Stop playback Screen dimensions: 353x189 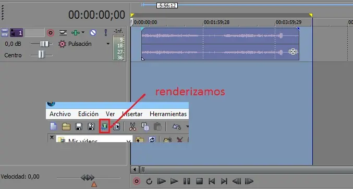199,181
